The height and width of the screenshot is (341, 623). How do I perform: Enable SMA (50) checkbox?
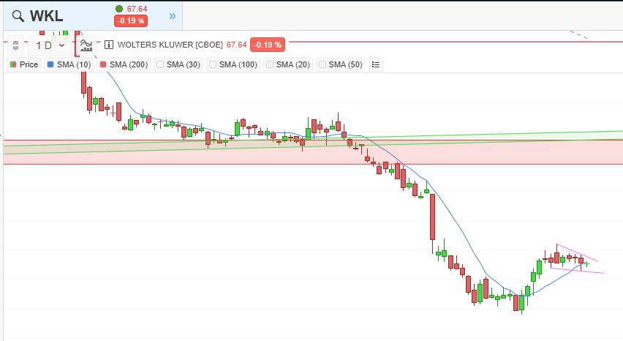[x=322, y=64]
